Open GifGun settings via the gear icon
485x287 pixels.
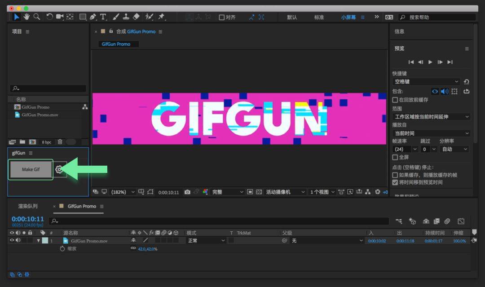click(59, 169)
